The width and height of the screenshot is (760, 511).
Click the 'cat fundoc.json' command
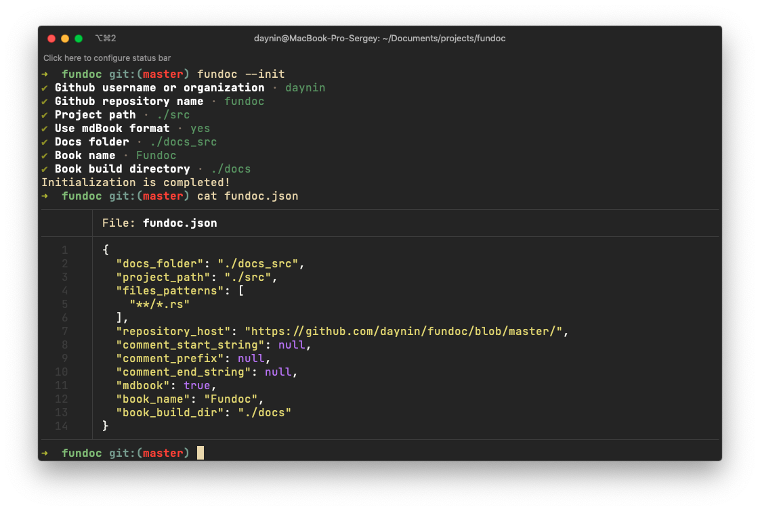[x=248, y=196]
